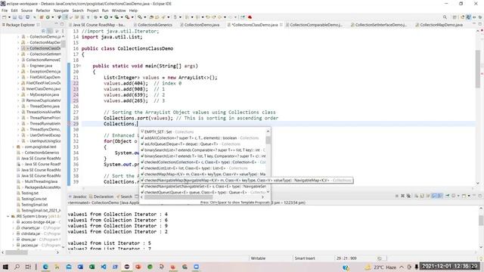
Task: Open dropdown arrow beside Run button
Action: point(111,17)
